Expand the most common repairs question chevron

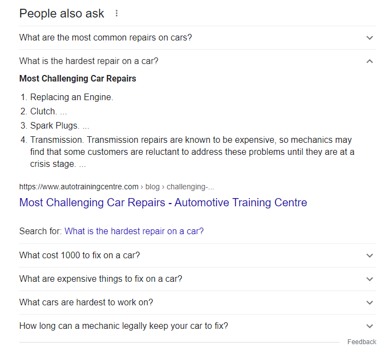(x=370, y=38)
